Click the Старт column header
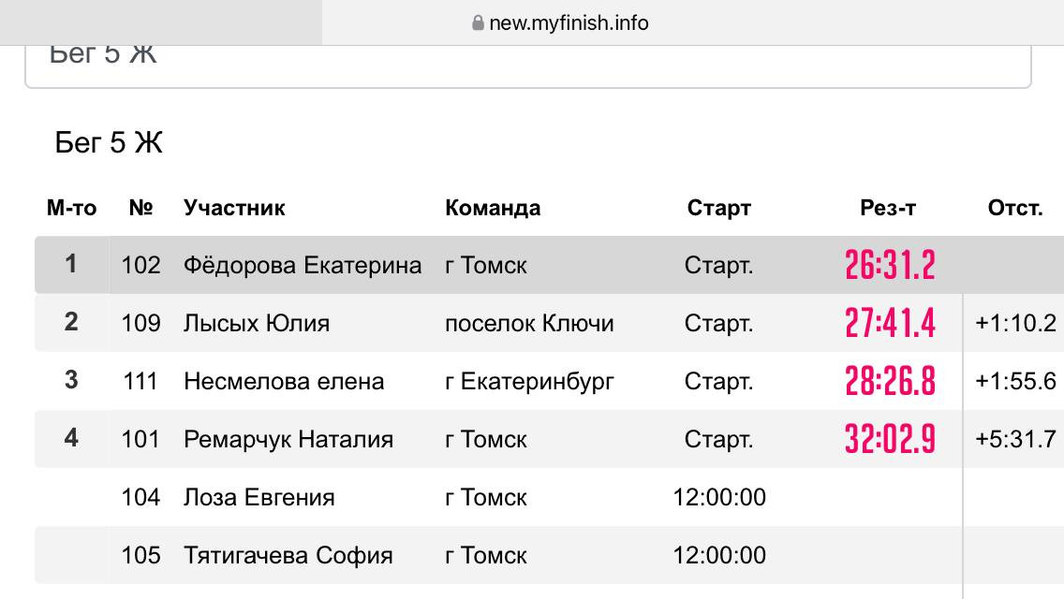Viewport: 1064px width, 599px height. click(718, 208)
